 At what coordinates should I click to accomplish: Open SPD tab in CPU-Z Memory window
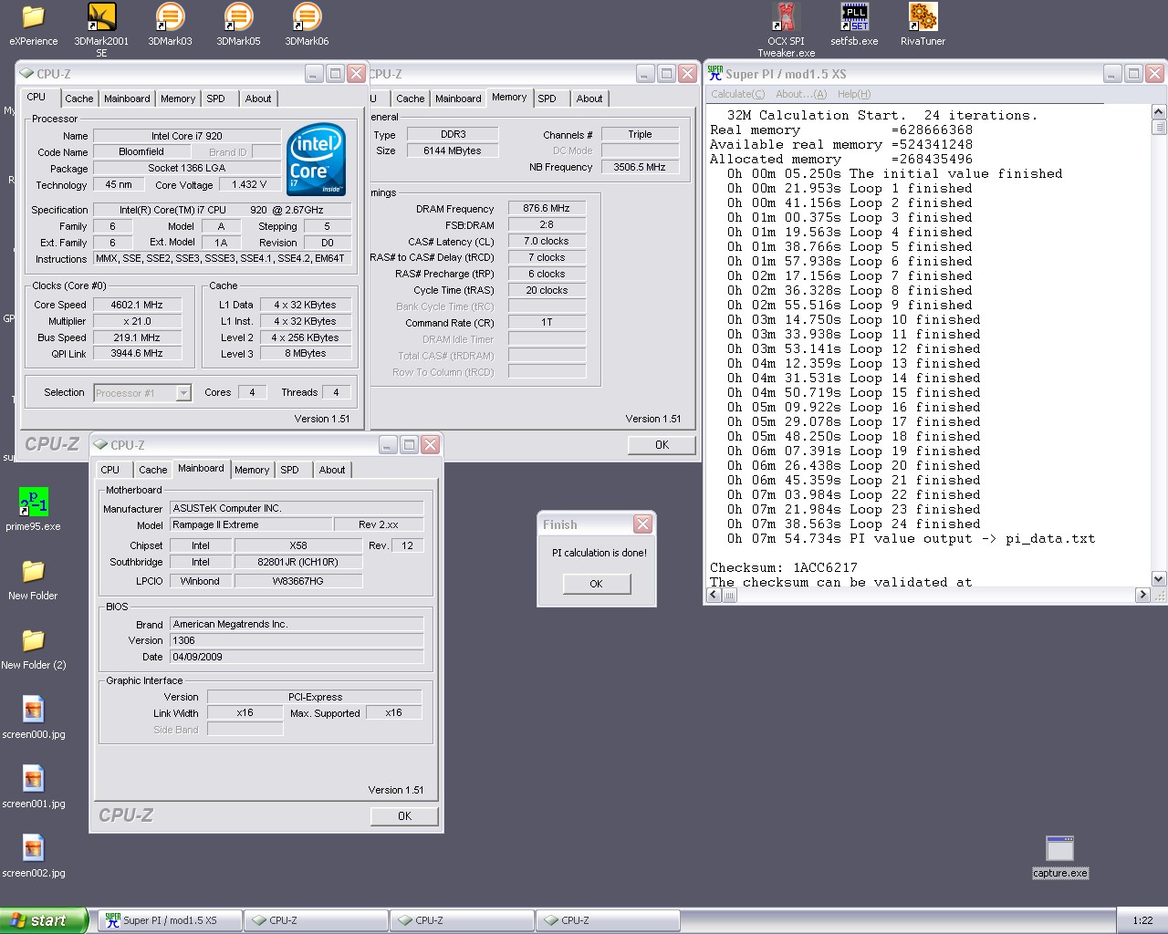[x=547, y=99]
